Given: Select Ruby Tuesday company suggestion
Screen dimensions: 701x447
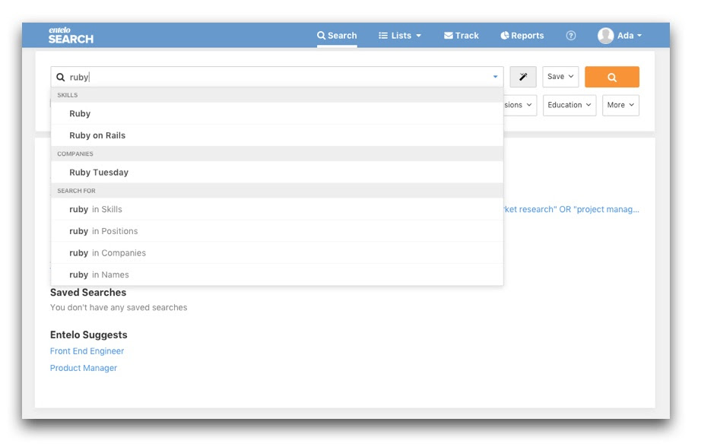Looking at the screenshot, I should [99, 173].
